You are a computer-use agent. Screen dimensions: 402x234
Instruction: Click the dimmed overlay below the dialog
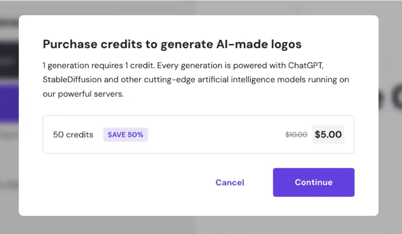(x=202, y=225)
